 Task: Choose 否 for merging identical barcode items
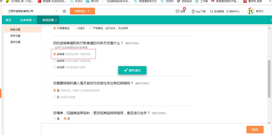[x=65, y=119]
